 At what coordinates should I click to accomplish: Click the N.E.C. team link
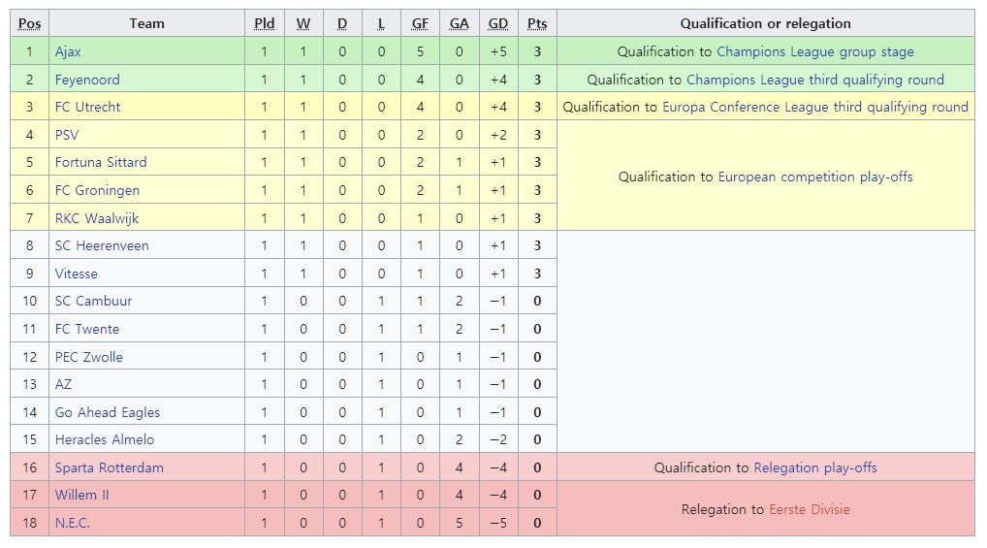[x=73, y=523]
